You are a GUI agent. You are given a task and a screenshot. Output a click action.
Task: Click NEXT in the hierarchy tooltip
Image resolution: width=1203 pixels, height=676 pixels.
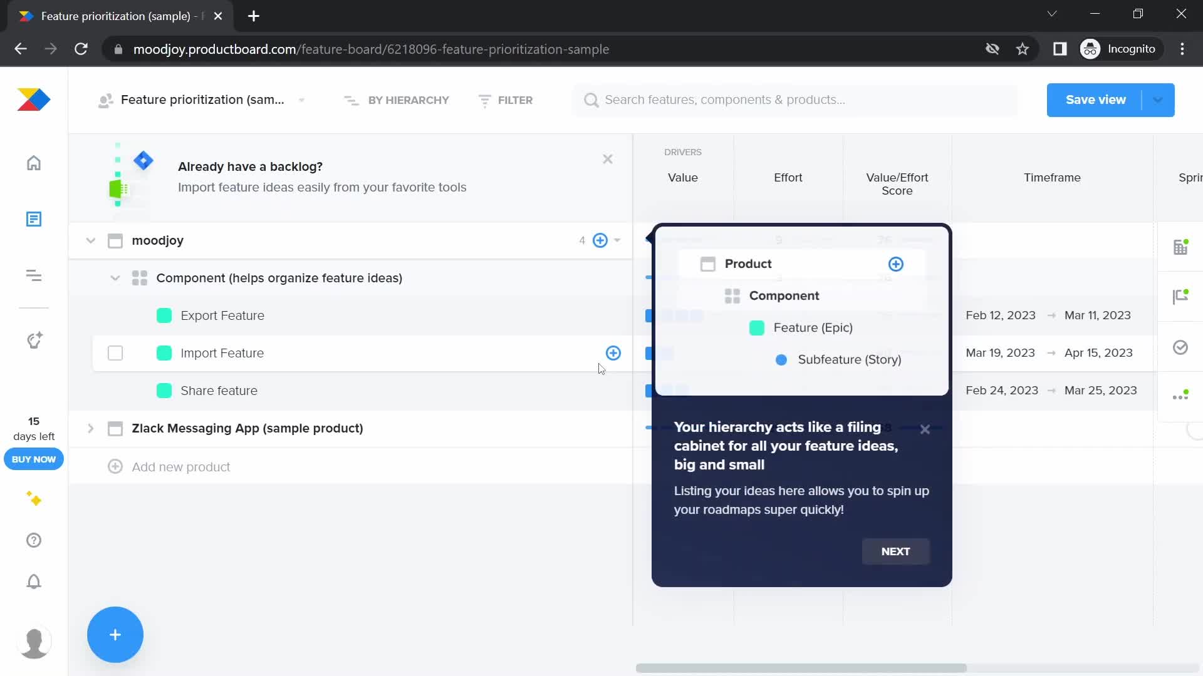tap(895, 551)
